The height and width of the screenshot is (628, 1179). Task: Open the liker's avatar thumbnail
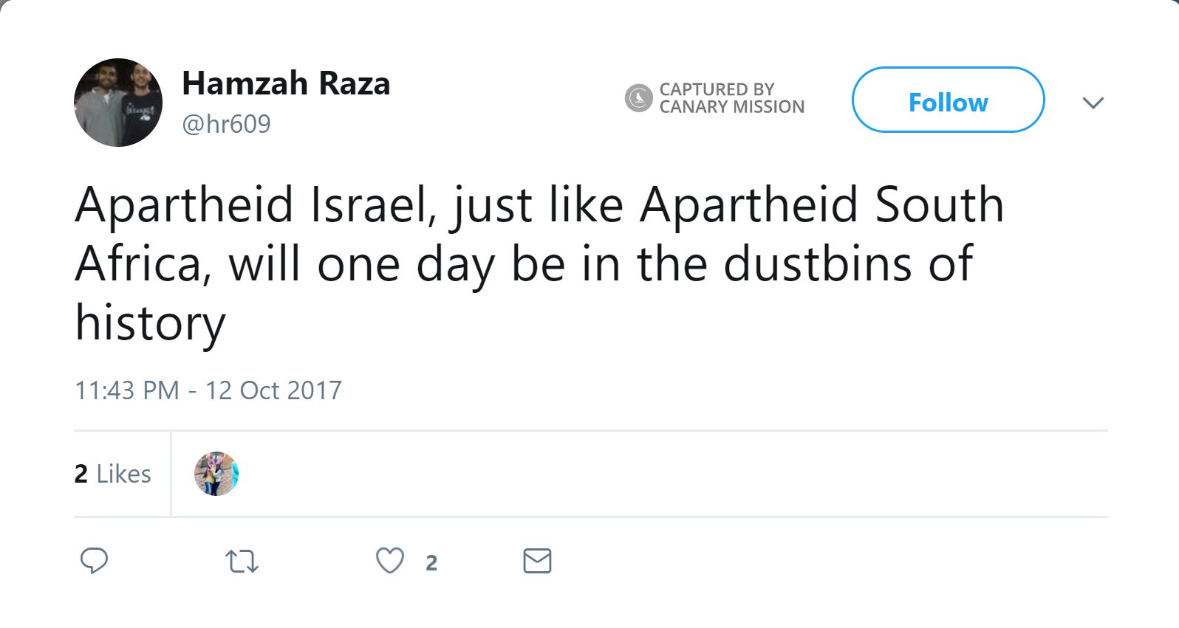216,473
